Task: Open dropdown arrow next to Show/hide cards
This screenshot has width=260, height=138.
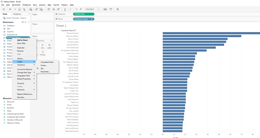Action: (x=108, y=9)
